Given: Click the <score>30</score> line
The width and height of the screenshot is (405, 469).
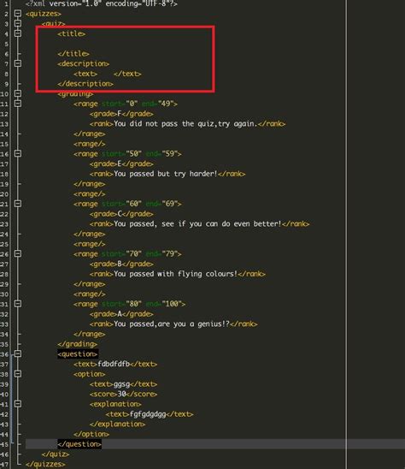Looking at the screenshot, I should [123, 395].
